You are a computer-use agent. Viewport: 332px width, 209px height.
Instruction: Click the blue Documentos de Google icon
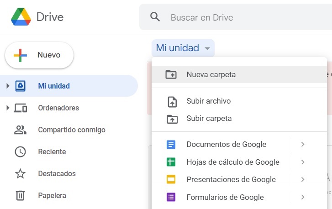(171, 145)
